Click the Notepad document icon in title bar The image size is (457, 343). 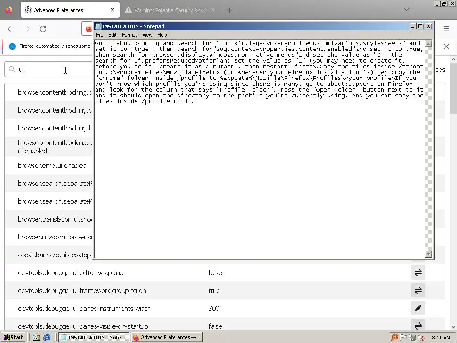(x=99, y=26)
